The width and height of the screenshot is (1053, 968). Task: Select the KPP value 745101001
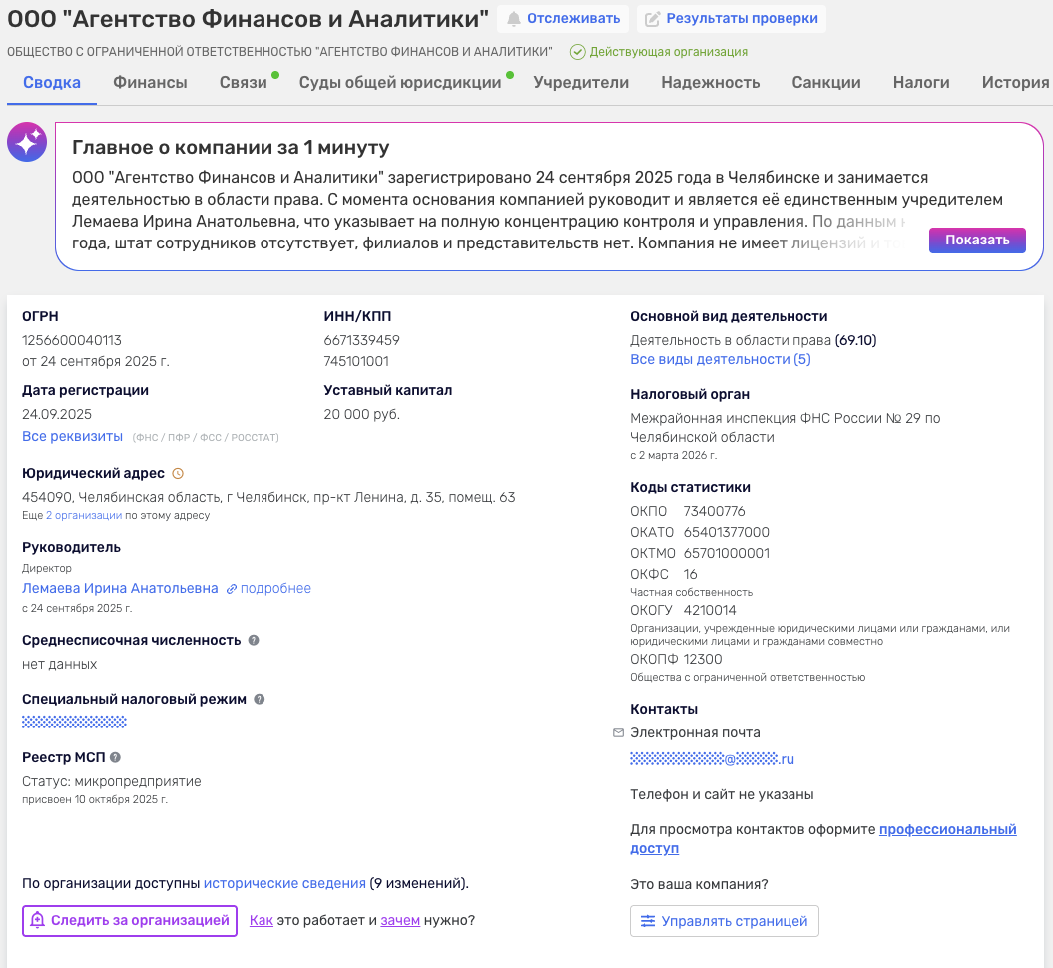tap(356, 362)
